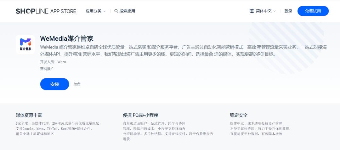Image resolution: width=340 pixels, height=150 pixels.
Task: Click the WeMedia 媒介管家 app logo
Action: pyautogui.click(x=25, y=44)
